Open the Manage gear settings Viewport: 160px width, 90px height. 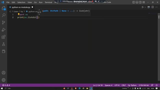click(x=3, y=80)
